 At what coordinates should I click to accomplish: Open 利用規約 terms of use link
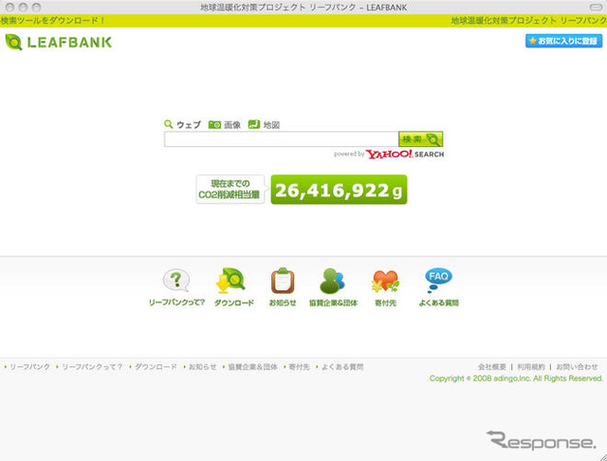tap(531, 366)
